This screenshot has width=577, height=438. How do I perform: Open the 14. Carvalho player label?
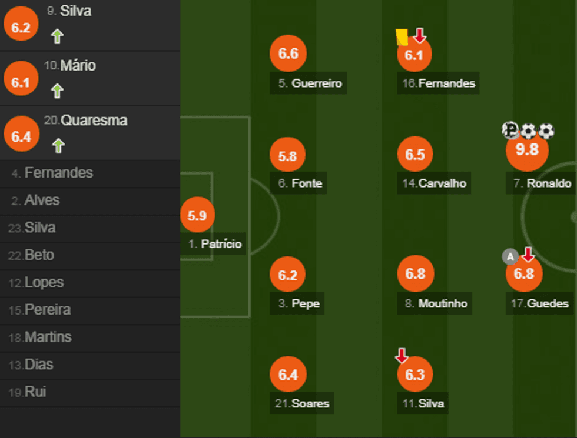(435, 183)
